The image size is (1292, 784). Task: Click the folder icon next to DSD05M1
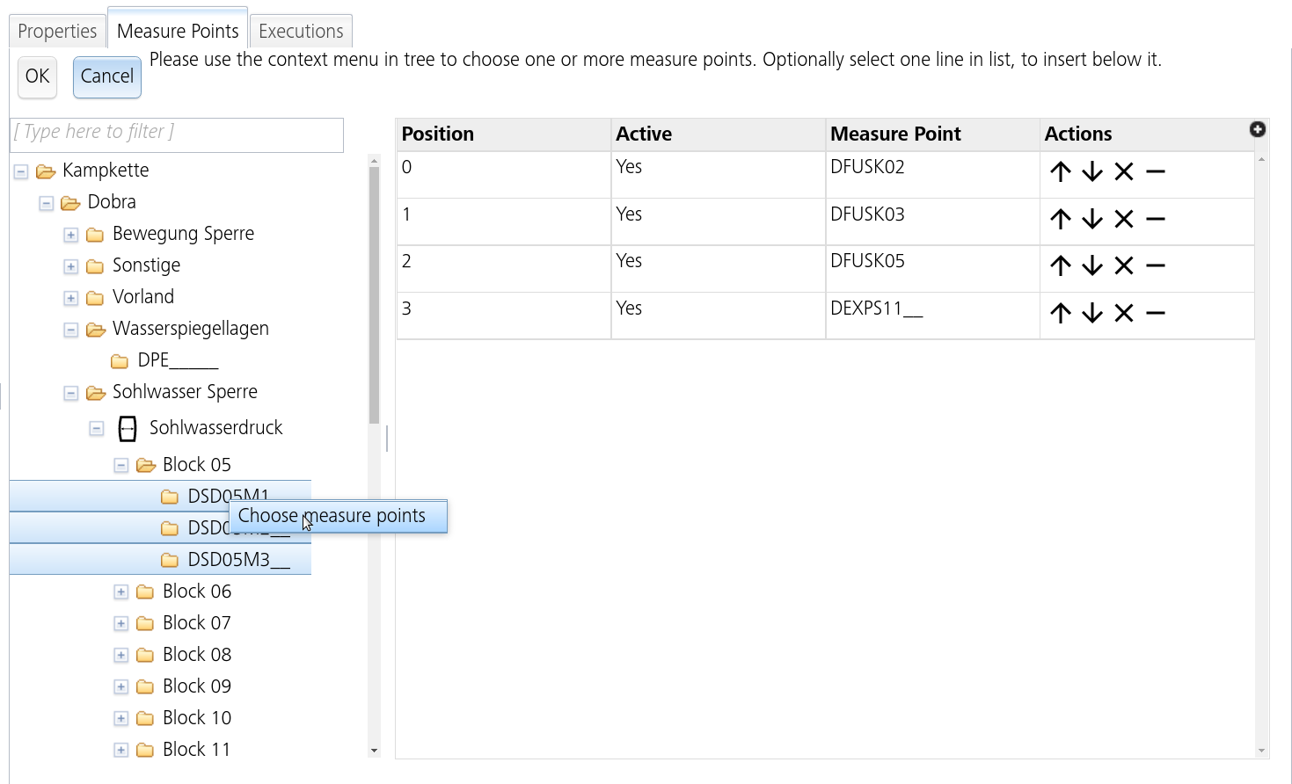pyautogui.click(x=170, y=497)
